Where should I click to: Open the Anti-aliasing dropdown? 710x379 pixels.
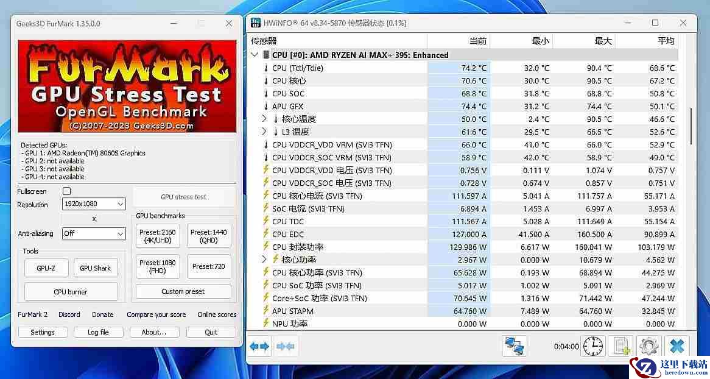point(94,233)
